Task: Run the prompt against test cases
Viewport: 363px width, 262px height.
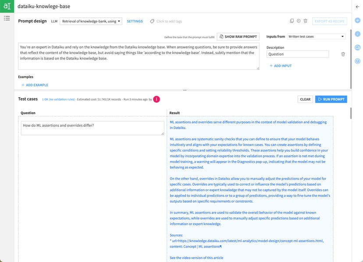Action: click(x=331, y=99)
